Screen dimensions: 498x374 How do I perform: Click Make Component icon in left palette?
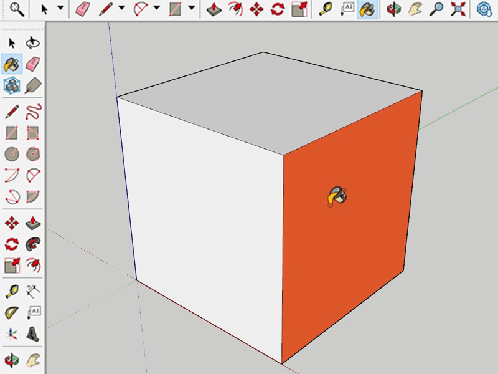click(x=12, y=85)
